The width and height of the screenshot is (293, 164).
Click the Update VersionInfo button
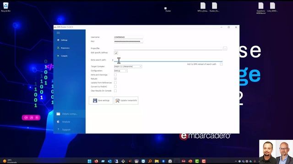coord(126,100)
